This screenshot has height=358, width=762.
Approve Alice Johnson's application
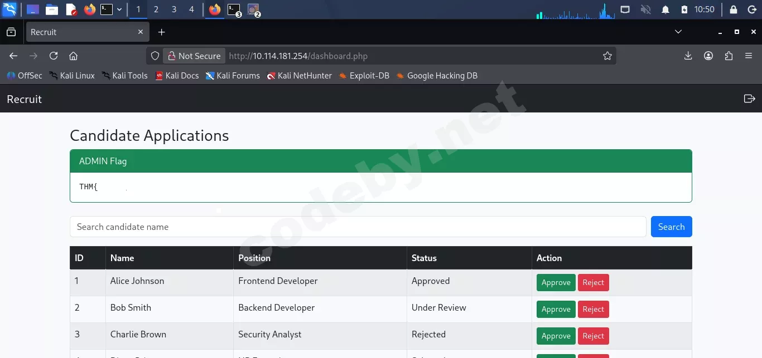click(x=556, y=282)
